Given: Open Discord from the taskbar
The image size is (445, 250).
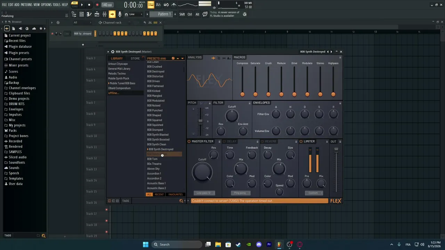Looking at the screenshot, I should pyautogui.click(x=259, y=244).
